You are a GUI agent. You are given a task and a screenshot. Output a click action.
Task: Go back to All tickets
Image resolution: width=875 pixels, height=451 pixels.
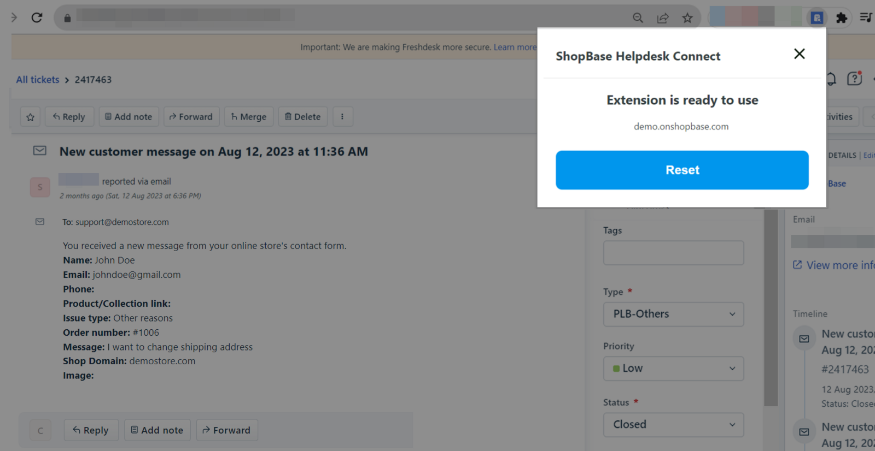(38, 80)
